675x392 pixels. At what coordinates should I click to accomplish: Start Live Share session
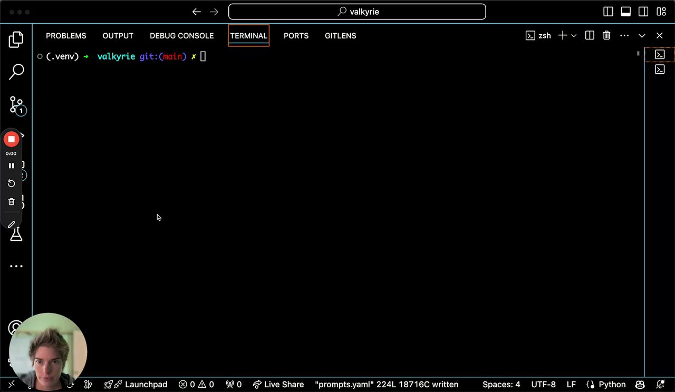pyautogui.click(x=278, y=385)
